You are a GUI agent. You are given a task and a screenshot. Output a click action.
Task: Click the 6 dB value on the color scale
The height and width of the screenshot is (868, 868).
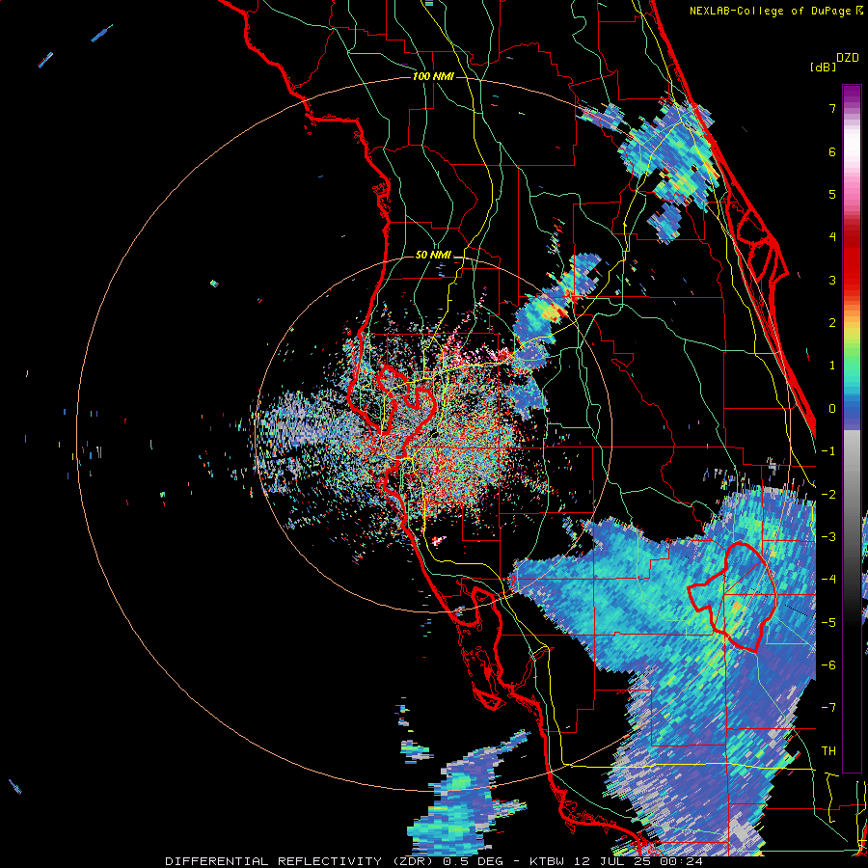click(832, 151)
